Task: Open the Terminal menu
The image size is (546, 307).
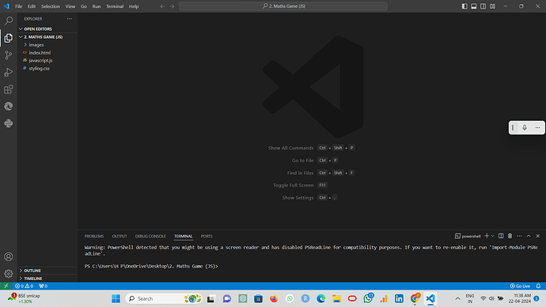Action: coord(115,6)
